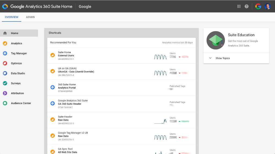The image size is (275, 154).
Task: Click Published Tags label for Analytics Portal
Action: (x=177, y=86)
